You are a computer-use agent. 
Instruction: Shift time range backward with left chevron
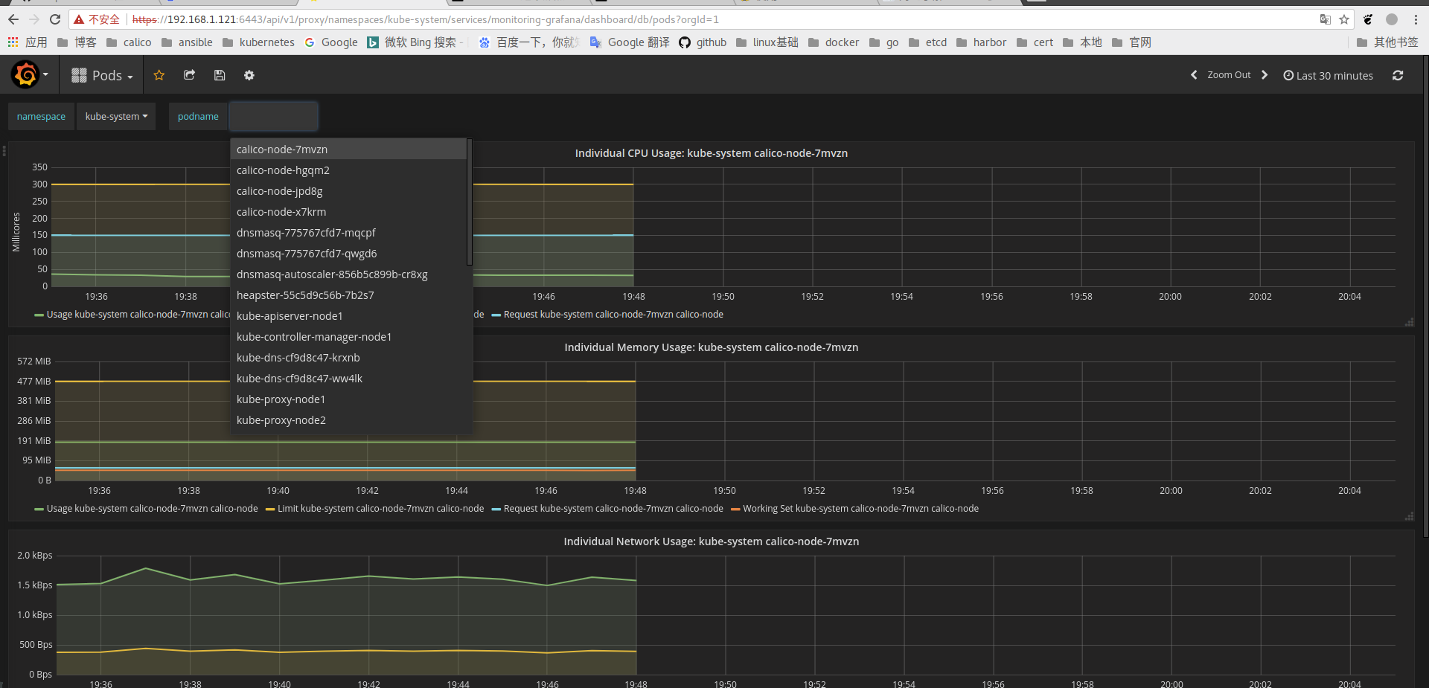pyautogui.click(x=1194, y=75)
